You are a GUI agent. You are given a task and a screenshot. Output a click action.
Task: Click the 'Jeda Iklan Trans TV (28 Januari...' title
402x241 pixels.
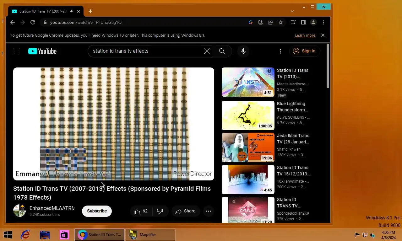click(x=293, y=139)
